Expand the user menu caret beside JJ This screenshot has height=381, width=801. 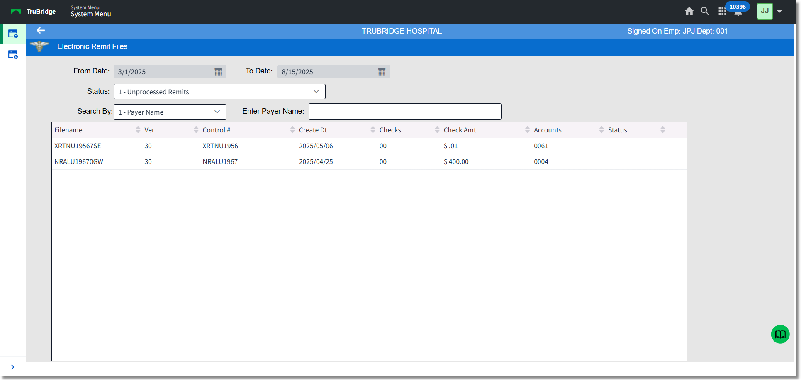pos(779,11)
